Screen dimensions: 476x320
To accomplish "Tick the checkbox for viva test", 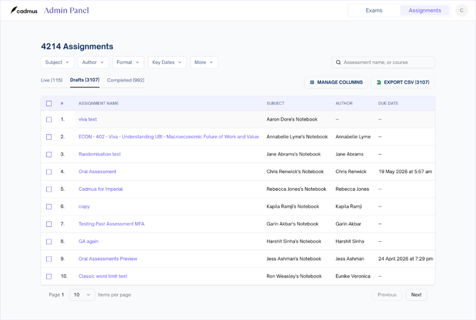I will 49,120.
